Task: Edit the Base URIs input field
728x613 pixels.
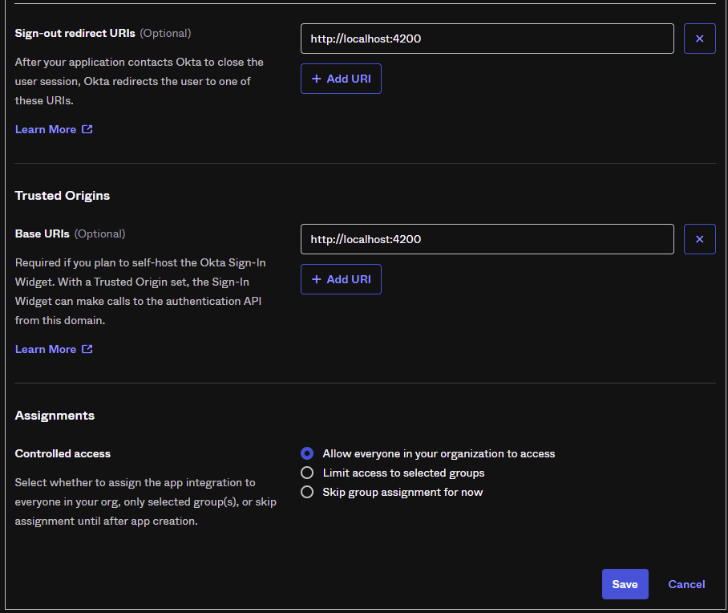Action: click(x=487, y=239)
